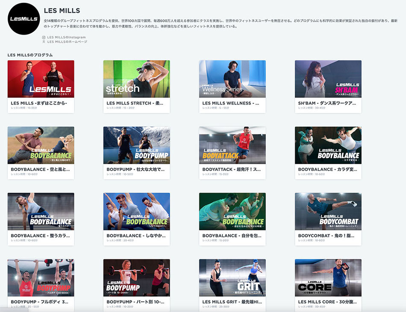Click the lesson time under BODYCOMBAT
This screenshot has height=312, width=406.
click(312, 240)
